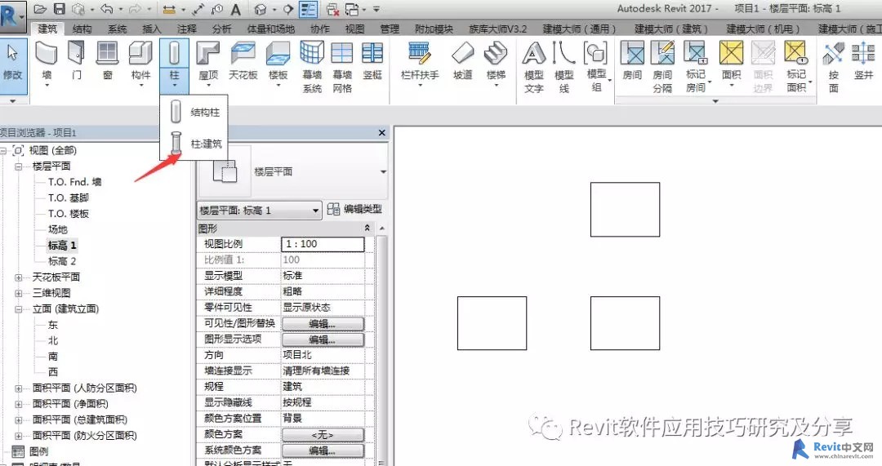Select the 面积 (Area) tool
Image resolution: width=882 pixels, height=466 pixels.
731,63
